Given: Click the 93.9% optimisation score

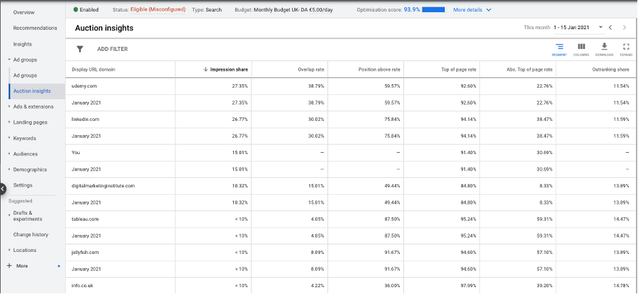Looking at the screenshot, I should tap(412, 10).
